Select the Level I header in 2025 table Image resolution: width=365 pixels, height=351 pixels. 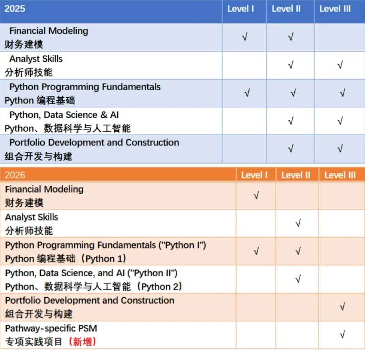(241, 9)
